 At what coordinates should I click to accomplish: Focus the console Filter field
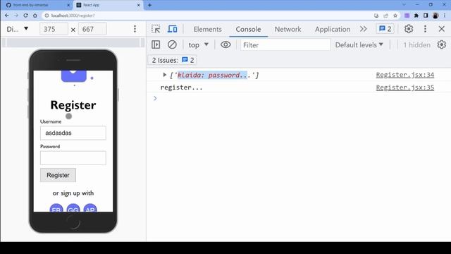click(x=285, y=45)
